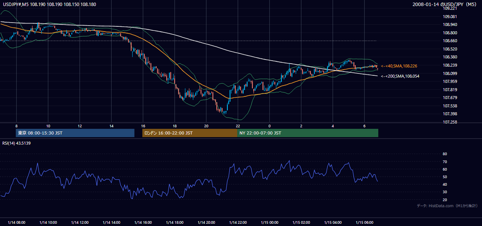Click hour tick '22' under the price chart
The height and width of the screenshot is (226, 482).
pos(238,126)
